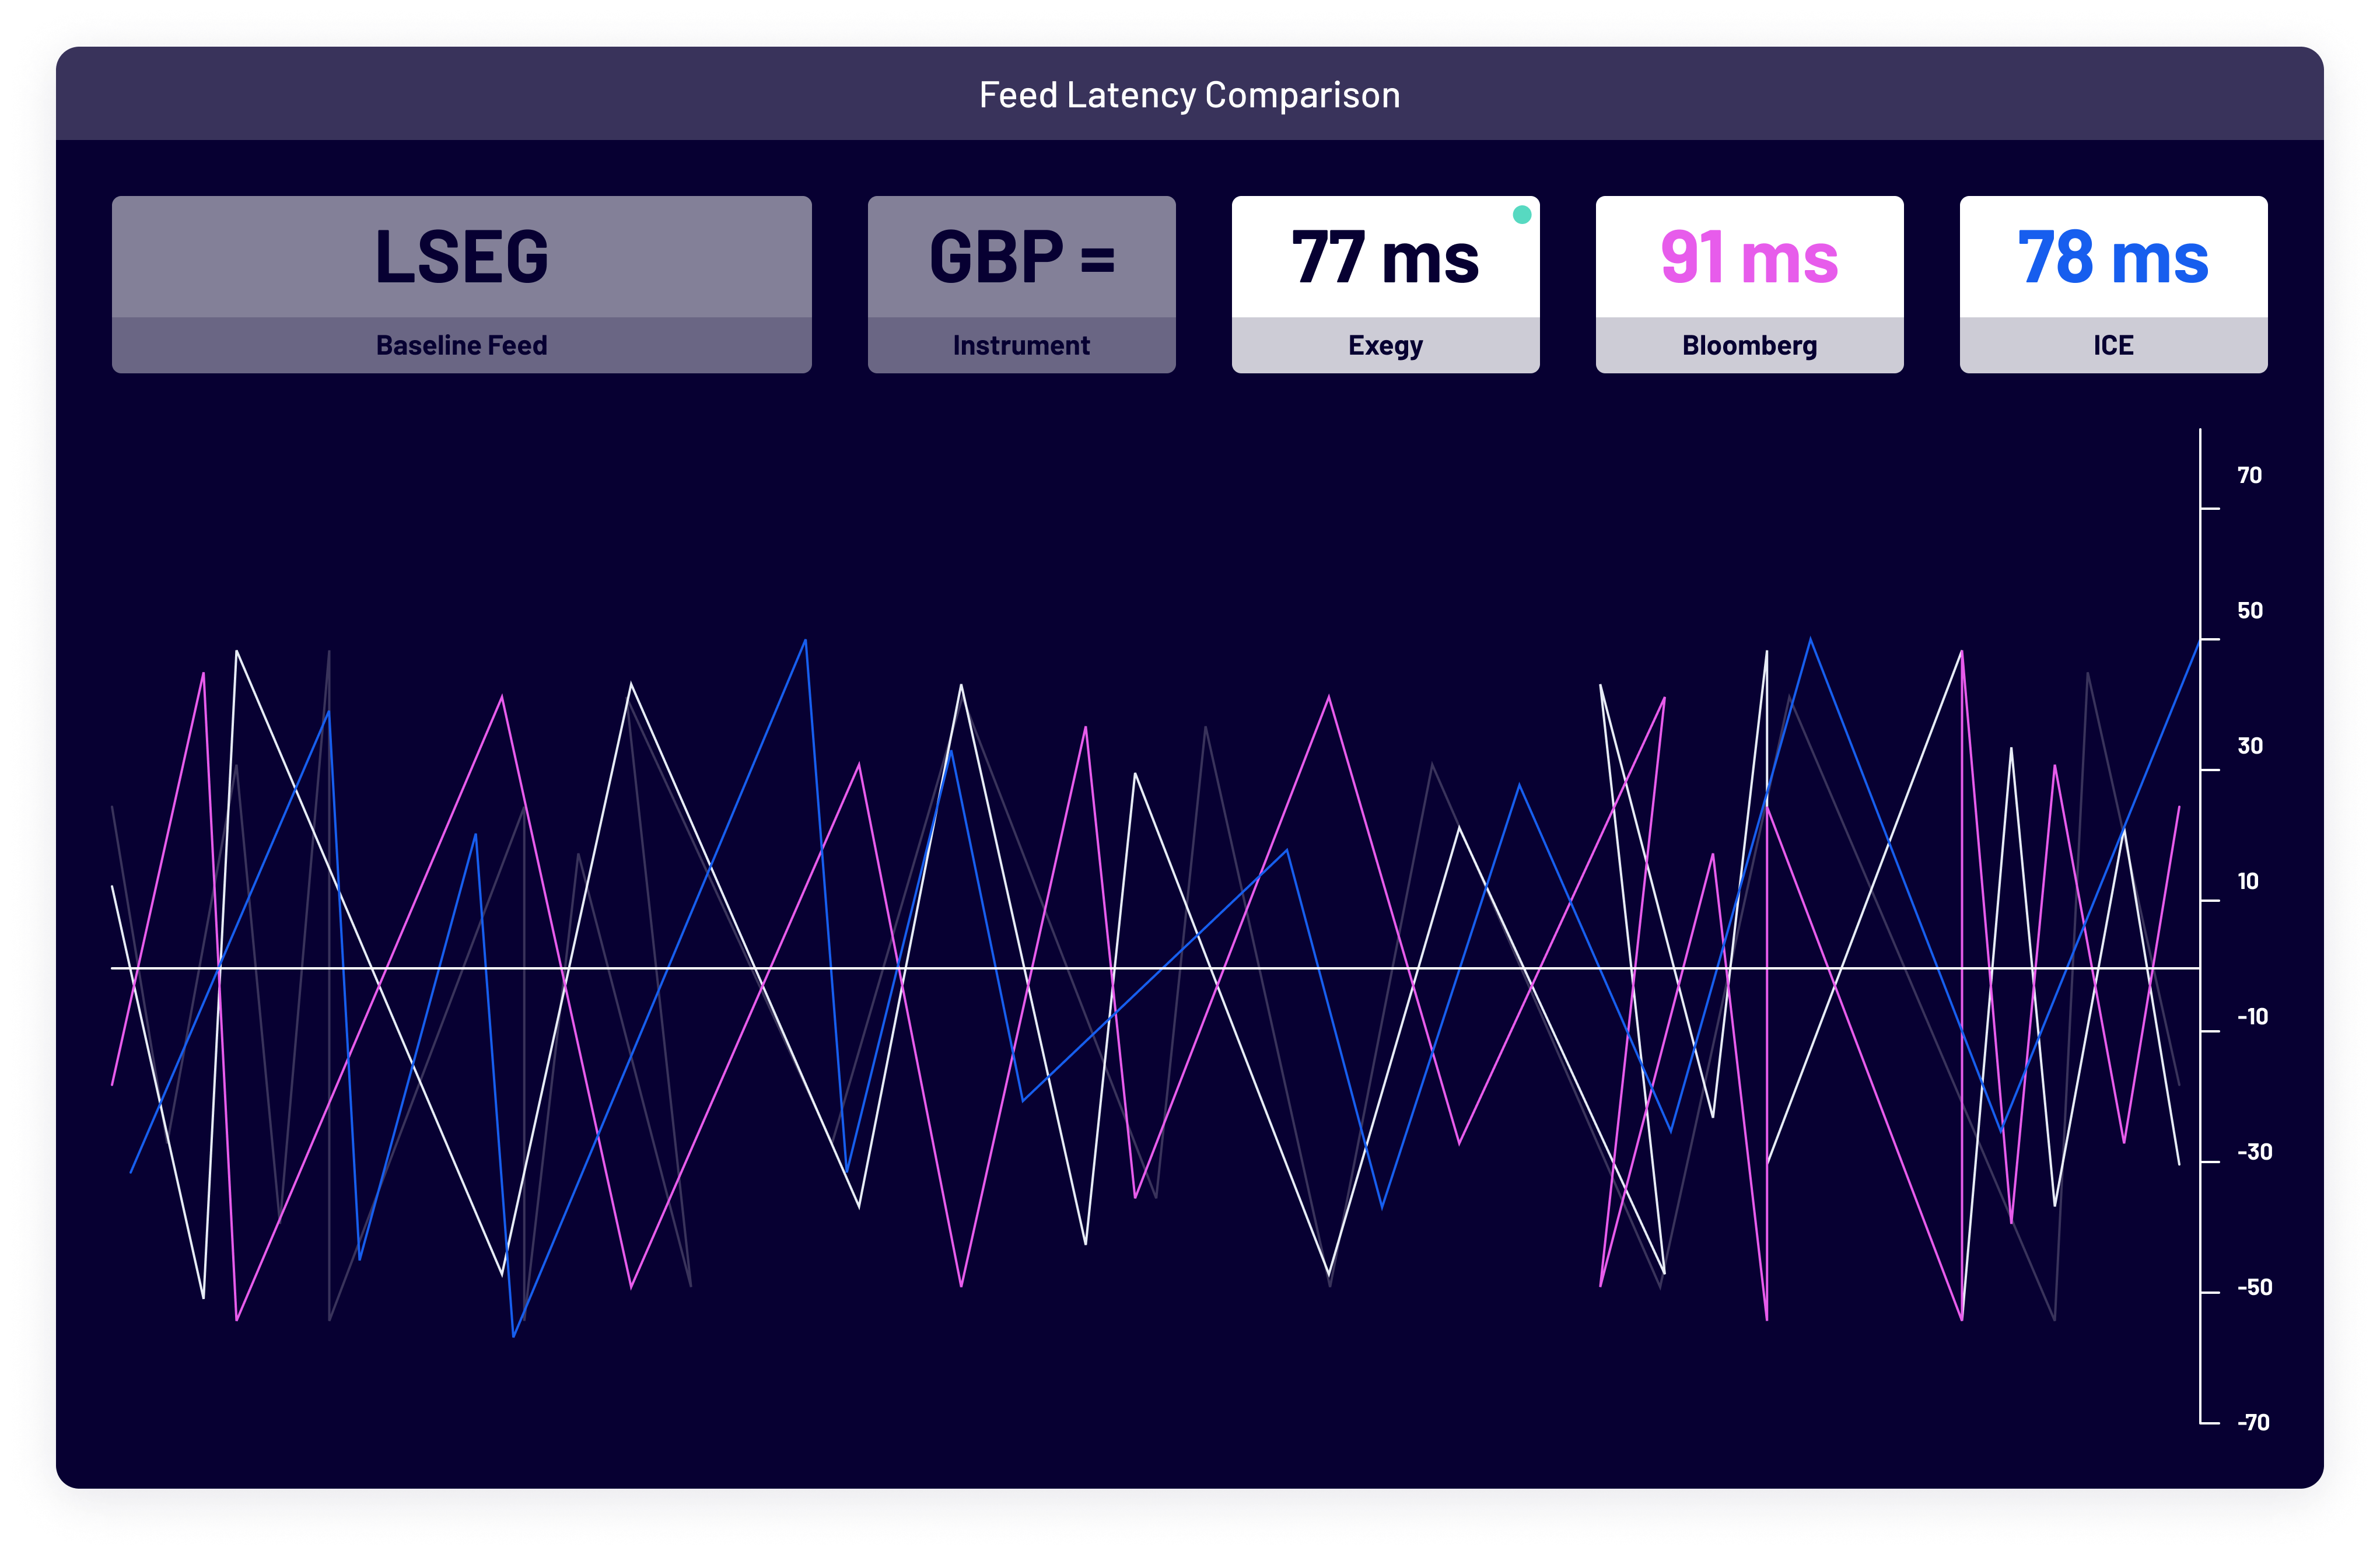
Task: Click the Bloomberg feed name label
Action: point(1750,345)
